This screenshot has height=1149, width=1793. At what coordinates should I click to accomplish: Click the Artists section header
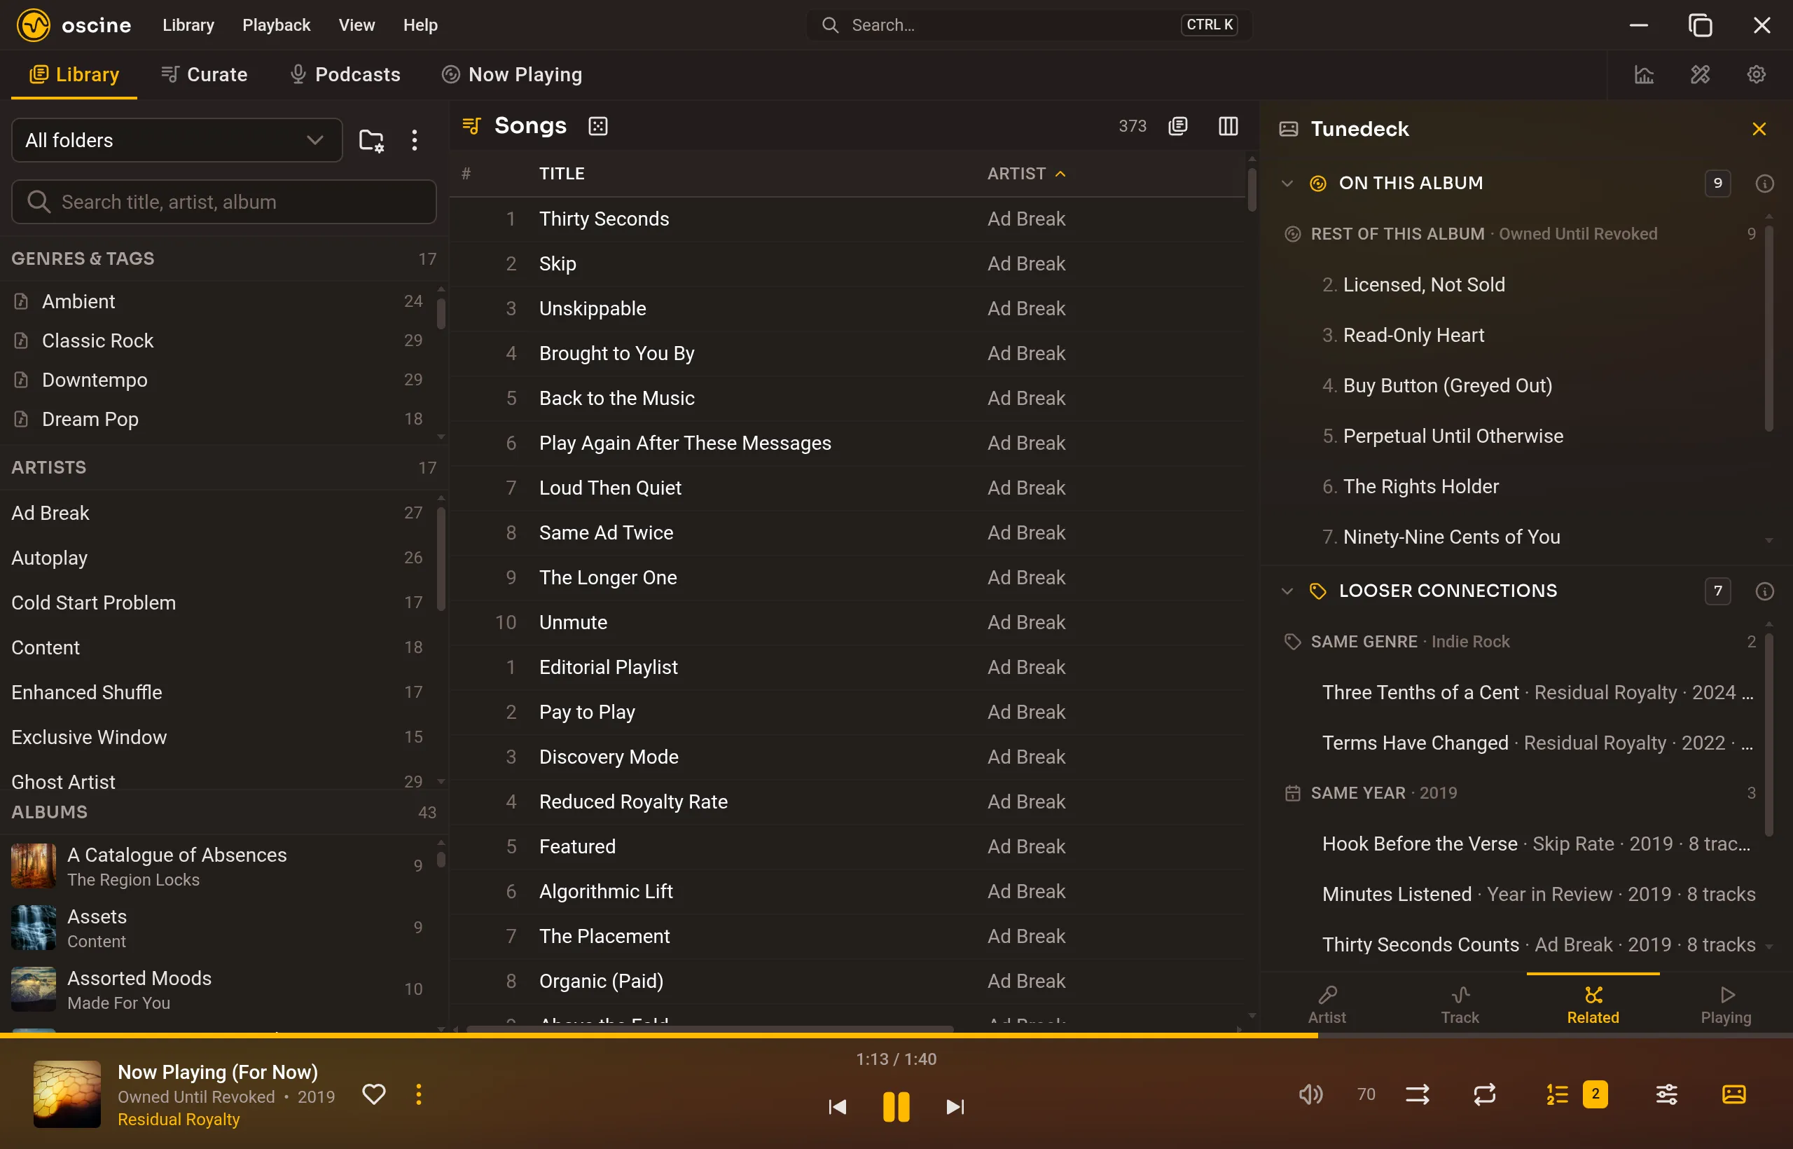pos(223,468)
